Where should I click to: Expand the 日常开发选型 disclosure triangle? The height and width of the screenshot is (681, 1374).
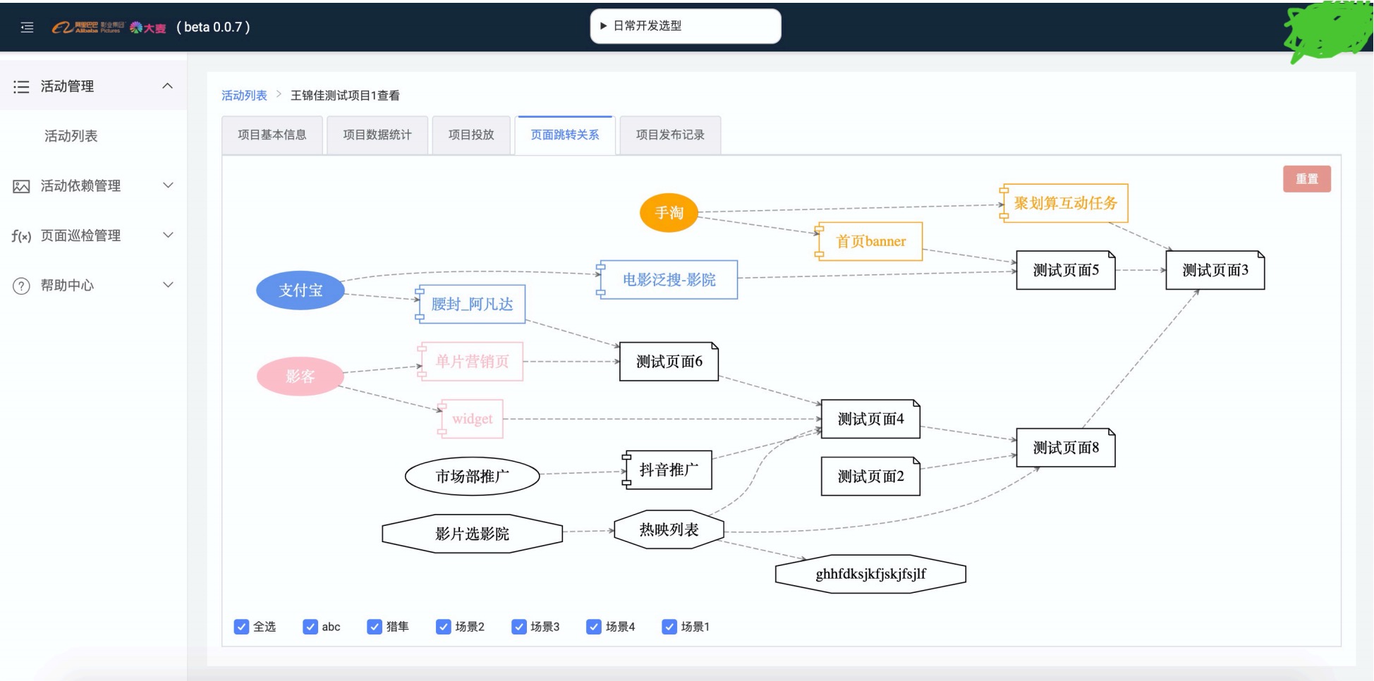(x=603, y=26)
